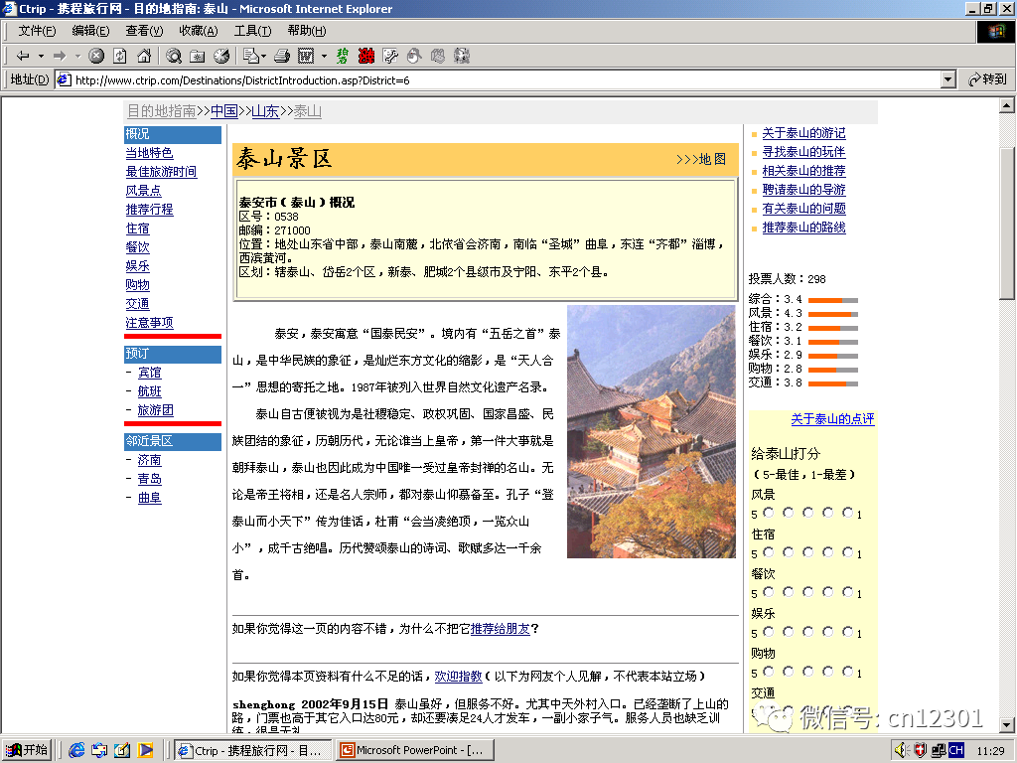Viewport: 1017px width, 763px height.
Task: Open 关于泰山的点评 reviews link
Action: tap(832, 419)
